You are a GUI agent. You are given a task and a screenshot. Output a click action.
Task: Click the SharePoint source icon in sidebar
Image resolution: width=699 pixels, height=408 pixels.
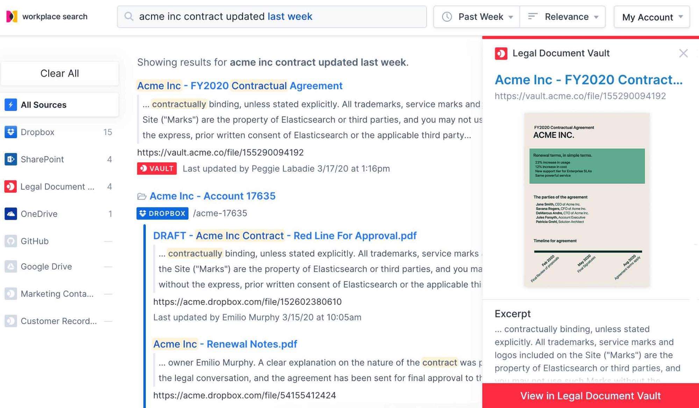pyautogui.click(x=11, y=159)
